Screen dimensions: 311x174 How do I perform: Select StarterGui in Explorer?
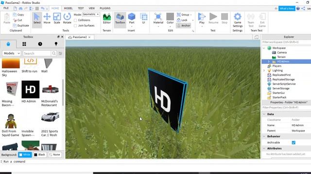(x=278, y=93)
